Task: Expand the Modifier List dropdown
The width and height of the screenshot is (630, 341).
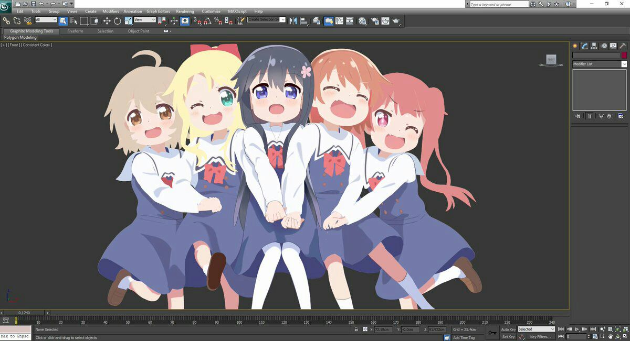Action: tap(624, 64)
